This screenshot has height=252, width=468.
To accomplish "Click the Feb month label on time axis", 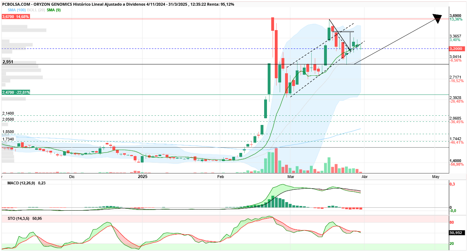I will pos(221,176).
